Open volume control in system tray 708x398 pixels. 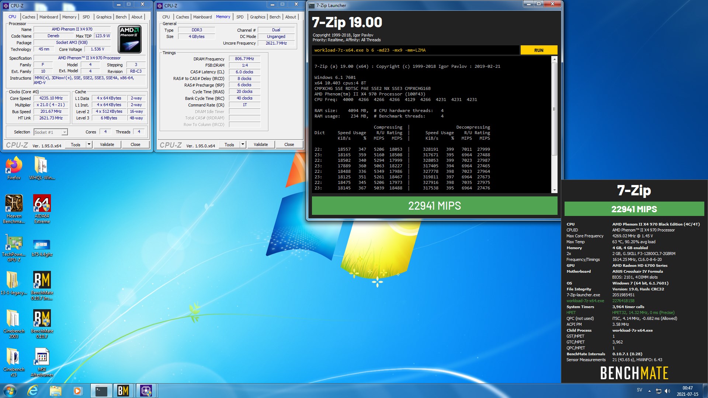pyautogui.click(x=667, y=391)
